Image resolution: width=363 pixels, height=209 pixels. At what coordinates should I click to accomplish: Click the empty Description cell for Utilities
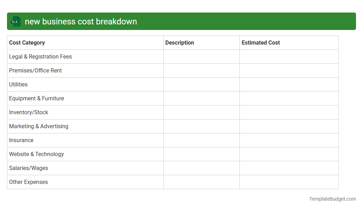pos(201,84)
